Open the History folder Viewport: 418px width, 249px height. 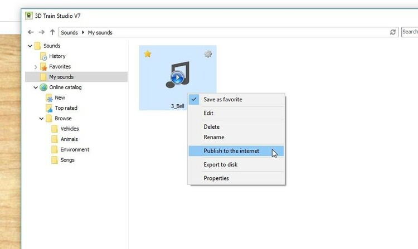pyautogui.click(x=57, y=56)
